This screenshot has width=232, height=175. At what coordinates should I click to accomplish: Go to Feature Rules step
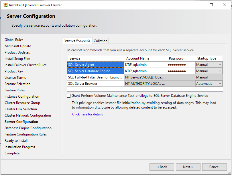(x=15, y=90)
